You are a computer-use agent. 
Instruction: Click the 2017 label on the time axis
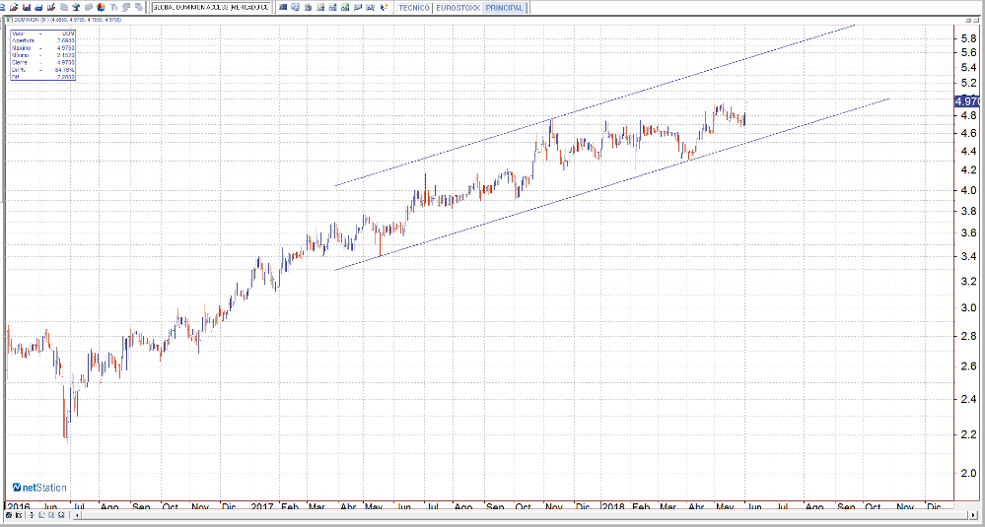pyautogui.click(x=261, y=506)
